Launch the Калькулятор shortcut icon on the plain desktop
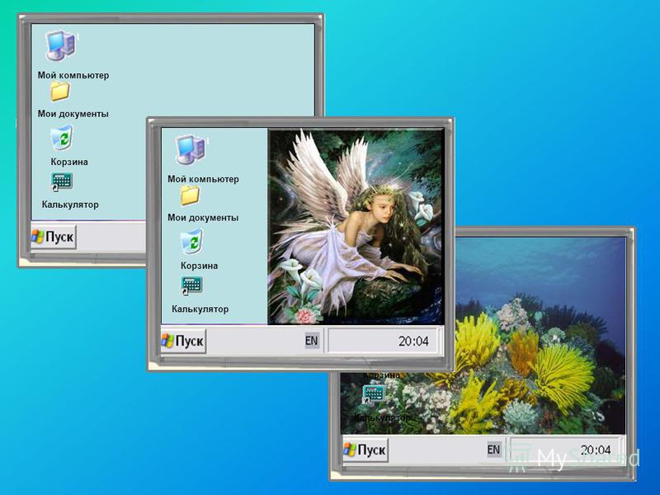 (x=61, y=181)
